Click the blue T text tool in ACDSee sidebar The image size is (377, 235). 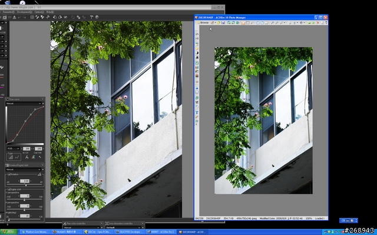[197, 112]
